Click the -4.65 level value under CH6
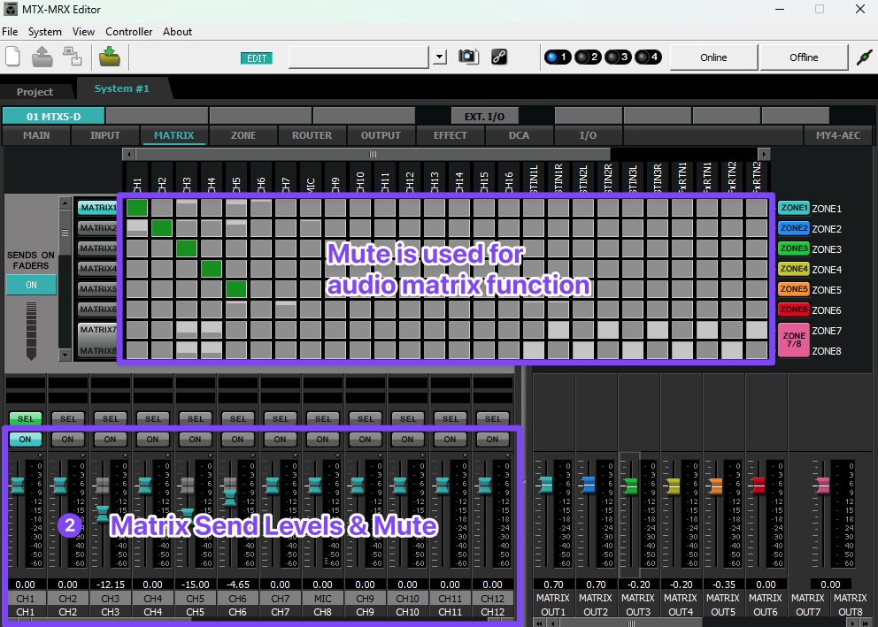This screenshot has width=878, height=627. point(237,585)
